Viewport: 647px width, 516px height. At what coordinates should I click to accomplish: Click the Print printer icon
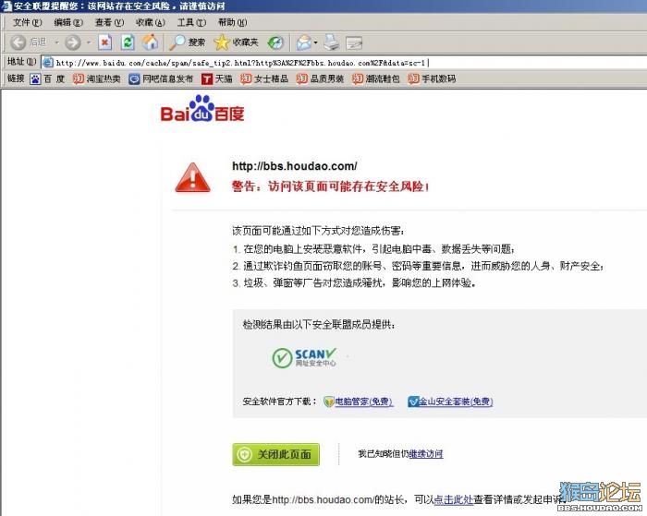(x=331, y=42)
